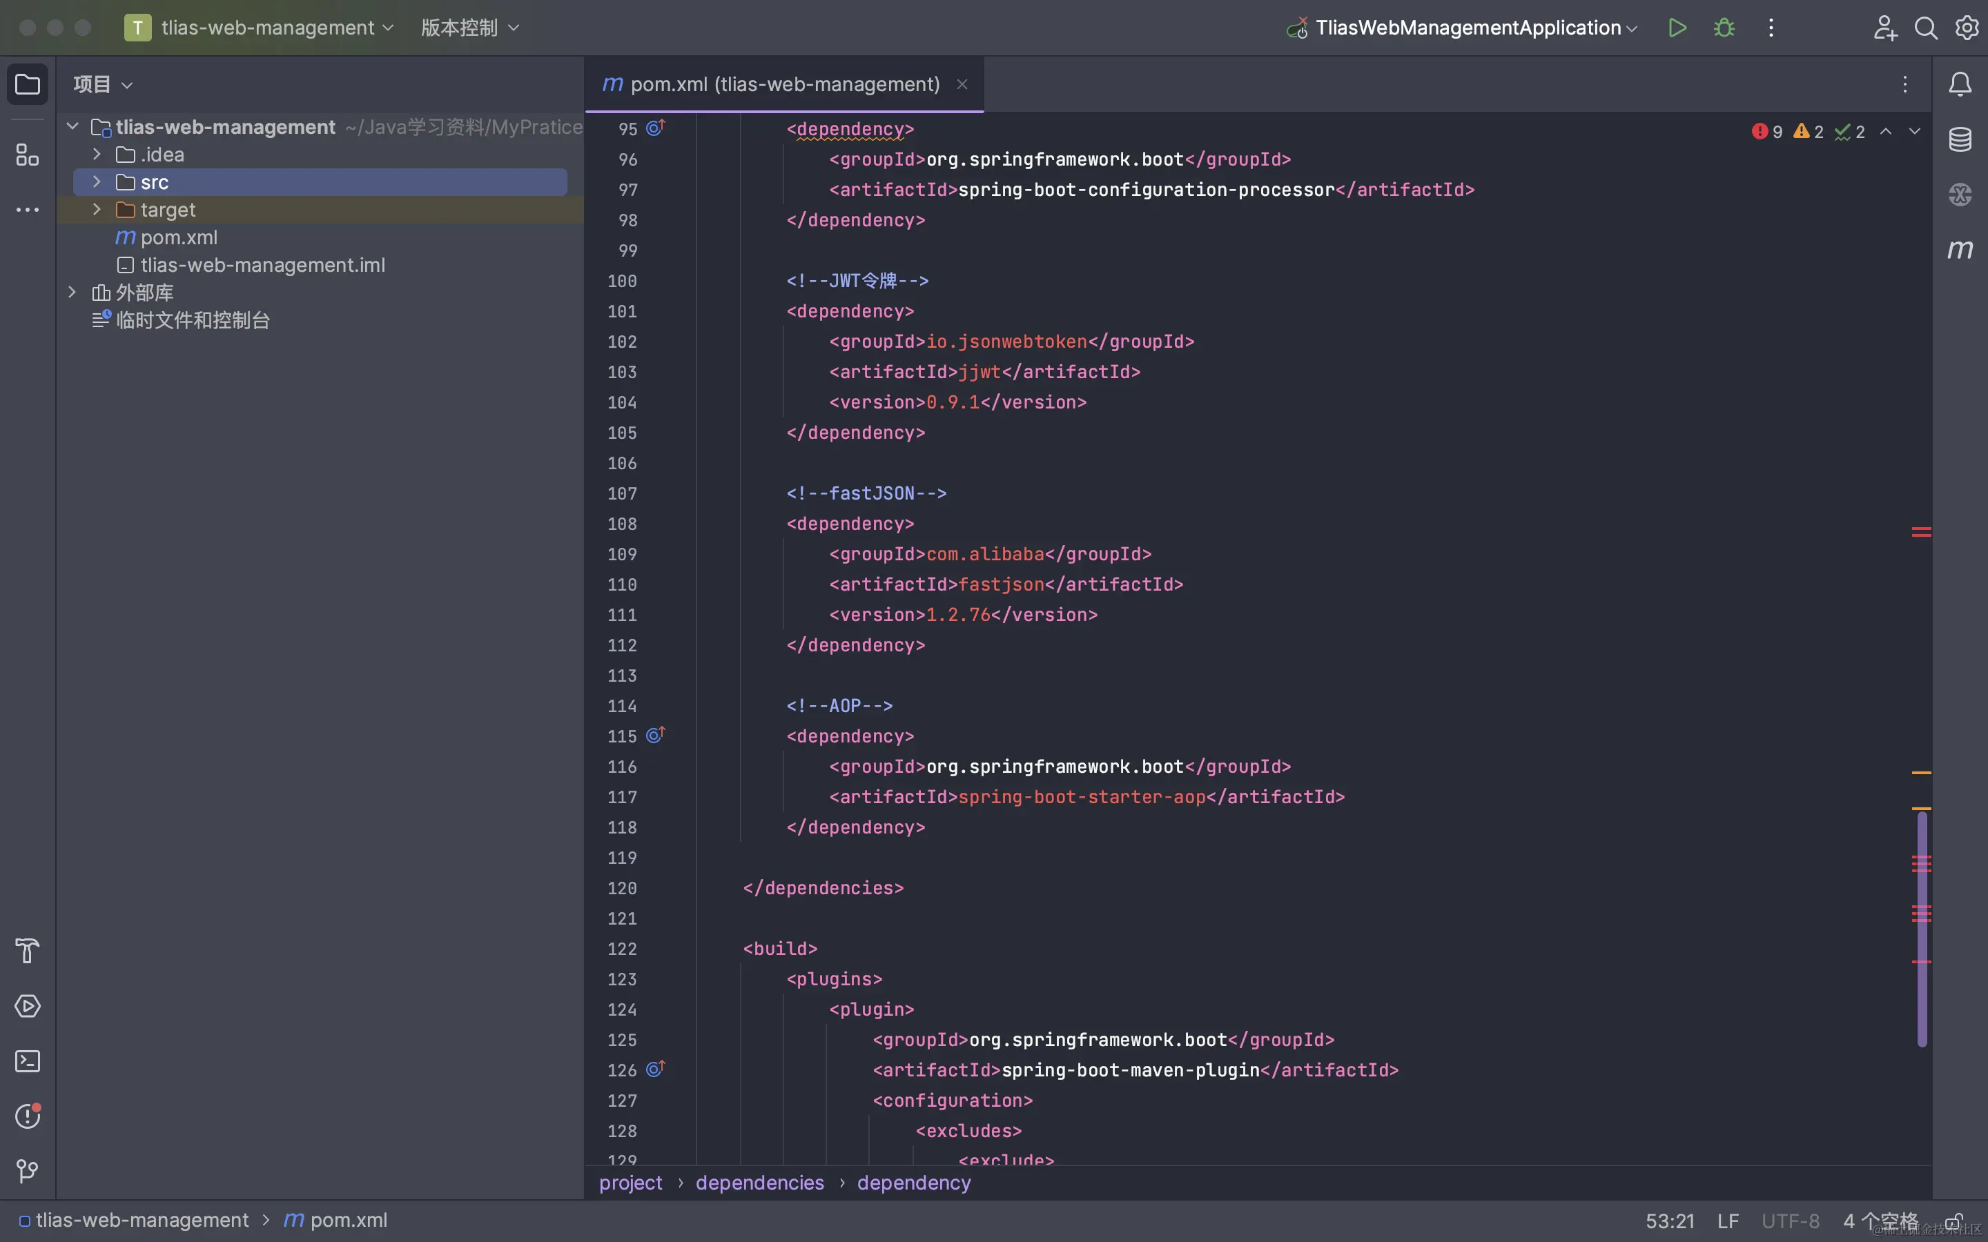Open the Notifications bell icon
The image size is (1988, 1242).
(1960, 83)
